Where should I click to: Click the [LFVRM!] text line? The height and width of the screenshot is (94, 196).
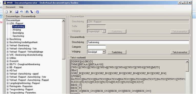pos(76,76)
